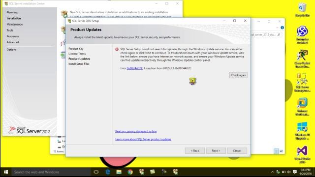This screenshot has width=315, height=177.
Task: Open Visual Studio 2015 desktop shortcut
Action: pos(302,154)
